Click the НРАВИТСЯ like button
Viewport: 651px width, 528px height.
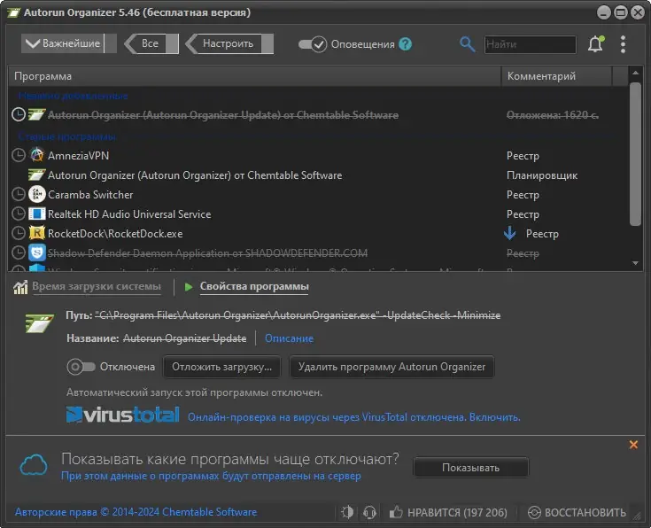click(448, 512)
